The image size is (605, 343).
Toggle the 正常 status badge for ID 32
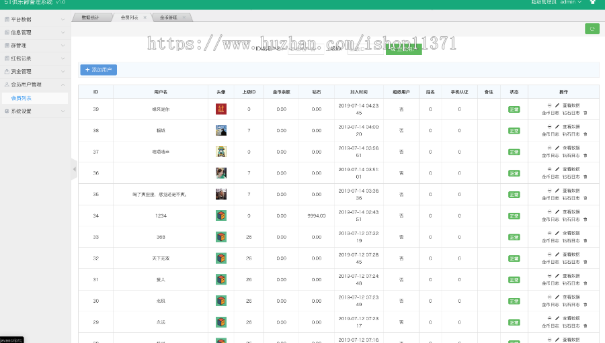pyautogui.click(x=514, y=258)
